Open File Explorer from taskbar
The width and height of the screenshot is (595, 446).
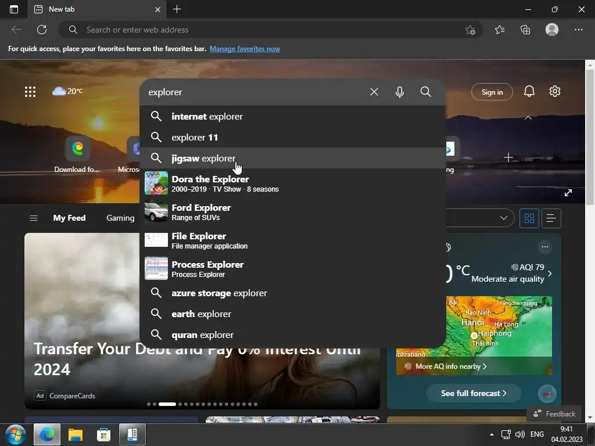[x=75, y=434]
